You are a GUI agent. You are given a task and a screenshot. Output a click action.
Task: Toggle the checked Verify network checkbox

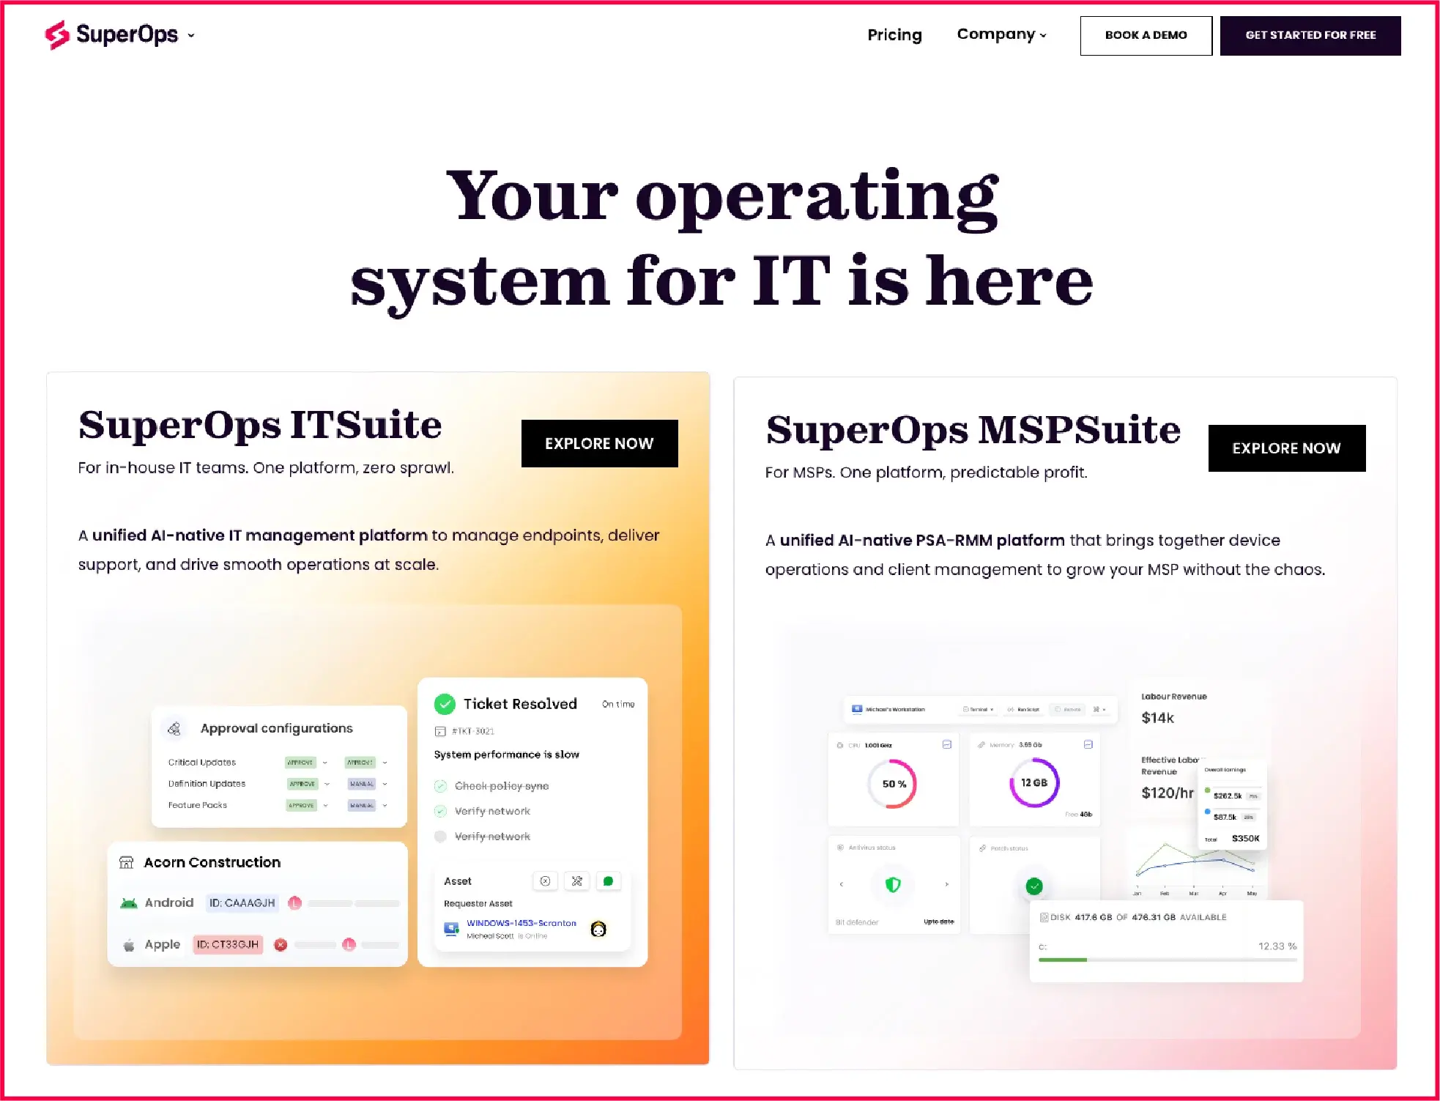440,811
